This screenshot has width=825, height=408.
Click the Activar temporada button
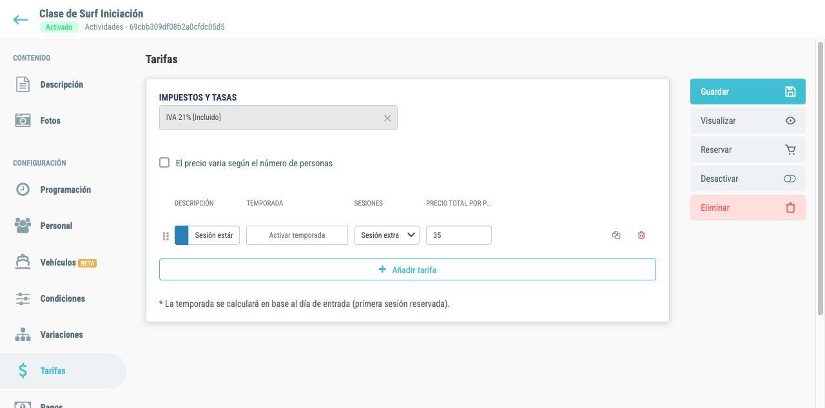pyautogui.click(x=297, y=235)
